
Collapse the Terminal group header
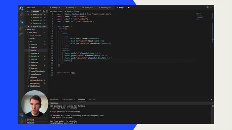(54, 103)
